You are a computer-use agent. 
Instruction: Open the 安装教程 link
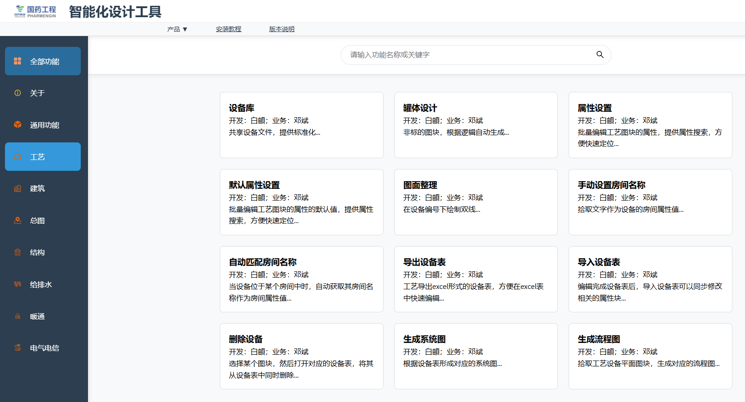[228, 29]
